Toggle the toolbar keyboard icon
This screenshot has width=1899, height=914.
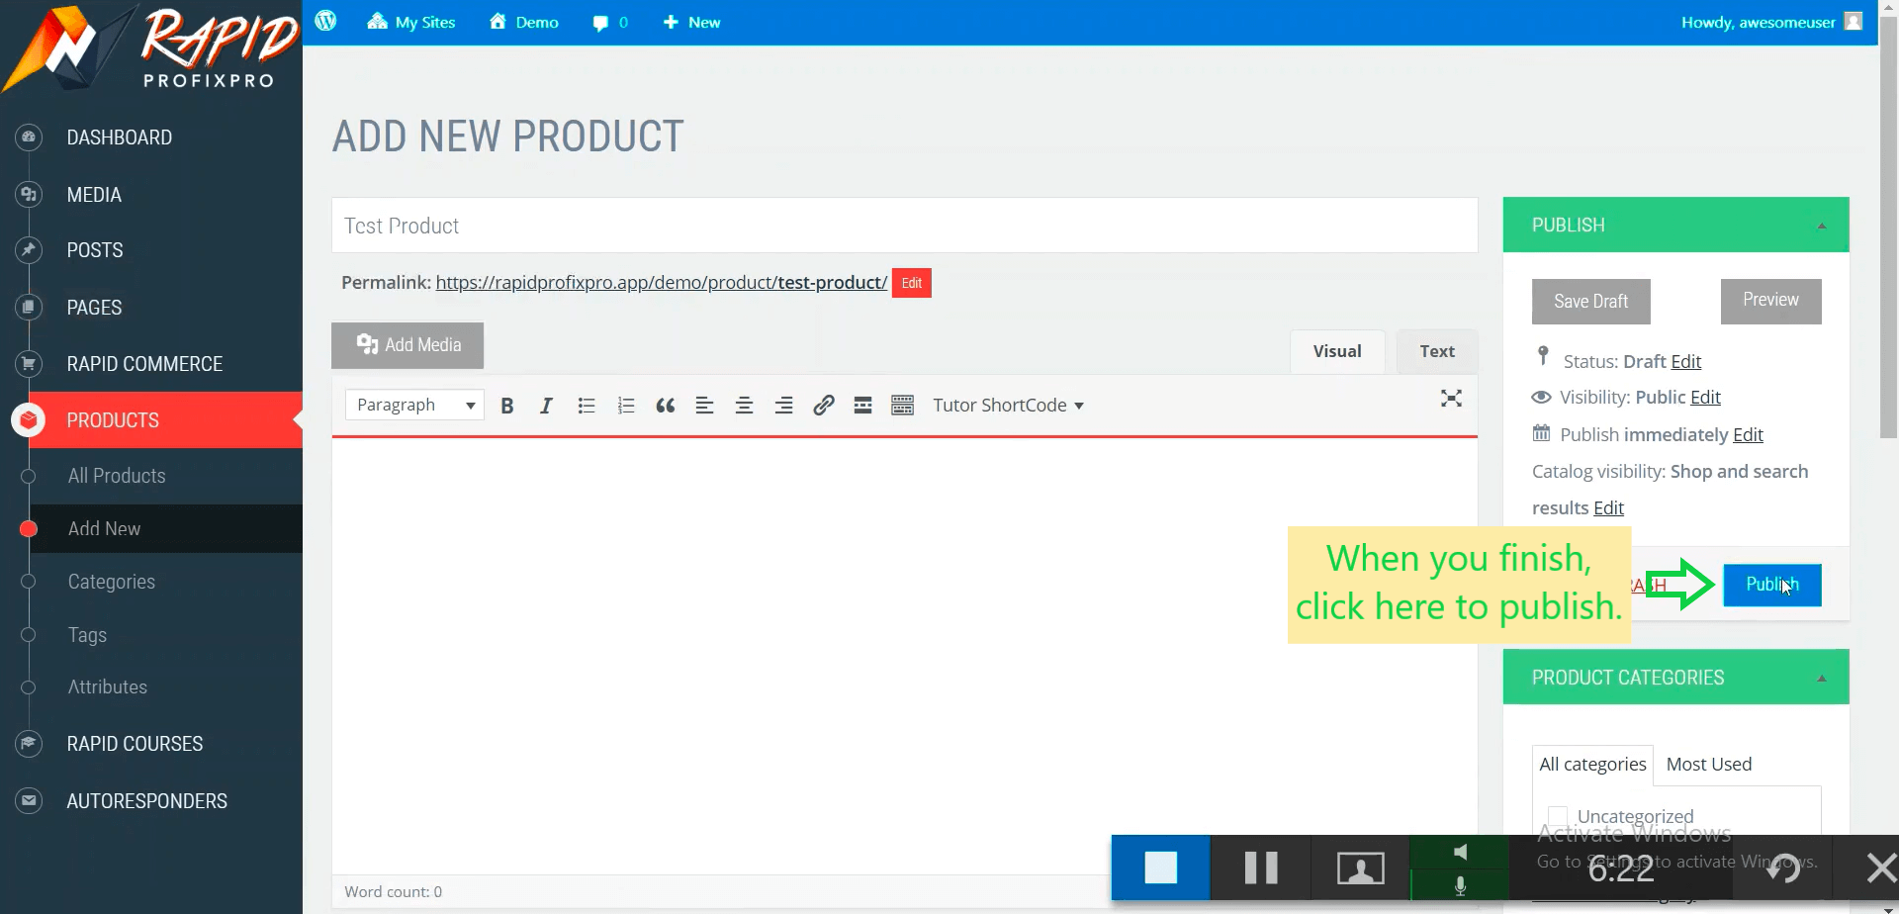click(x=902, y=406)
